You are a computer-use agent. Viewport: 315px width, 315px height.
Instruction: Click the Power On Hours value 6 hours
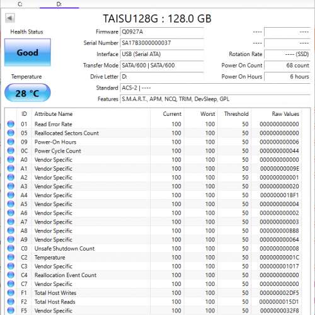click(287, 77)
